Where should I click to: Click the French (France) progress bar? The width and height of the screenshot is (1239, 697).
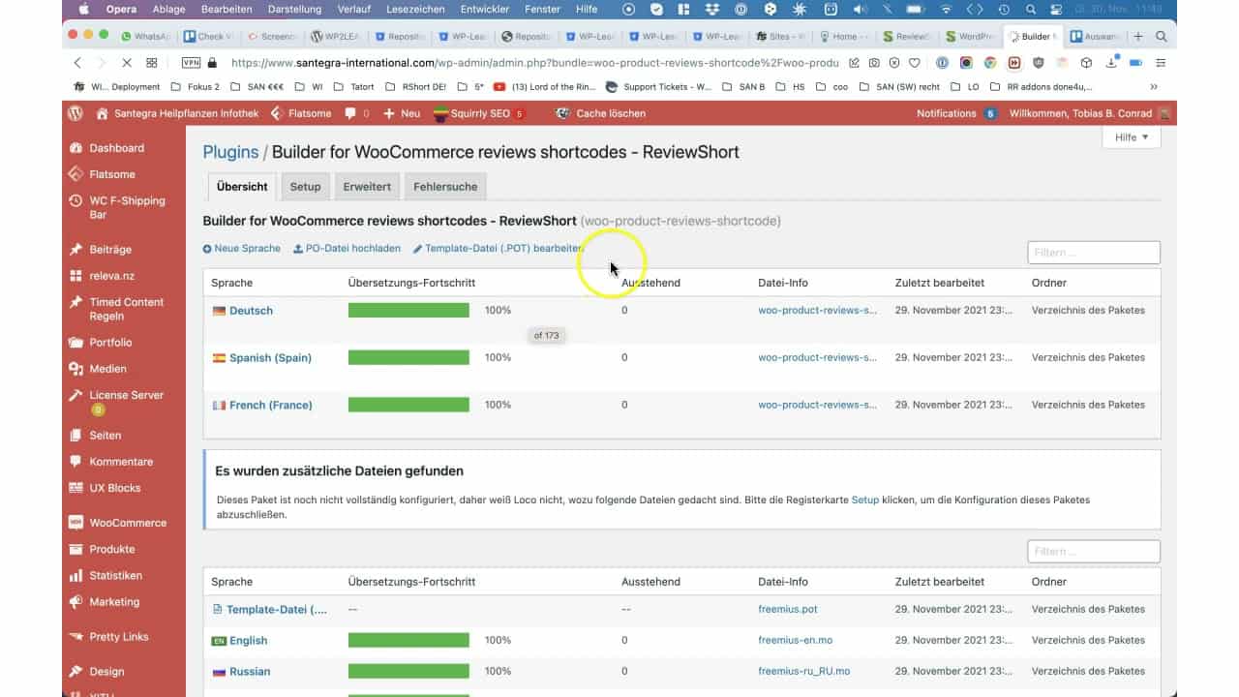point(408,406)
